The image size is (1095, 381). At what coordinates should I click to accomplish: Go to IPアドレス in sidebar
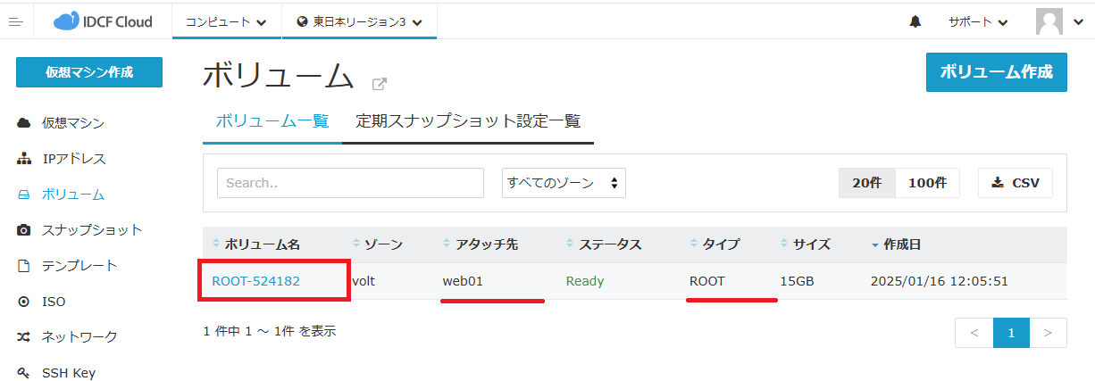(73, 159)
